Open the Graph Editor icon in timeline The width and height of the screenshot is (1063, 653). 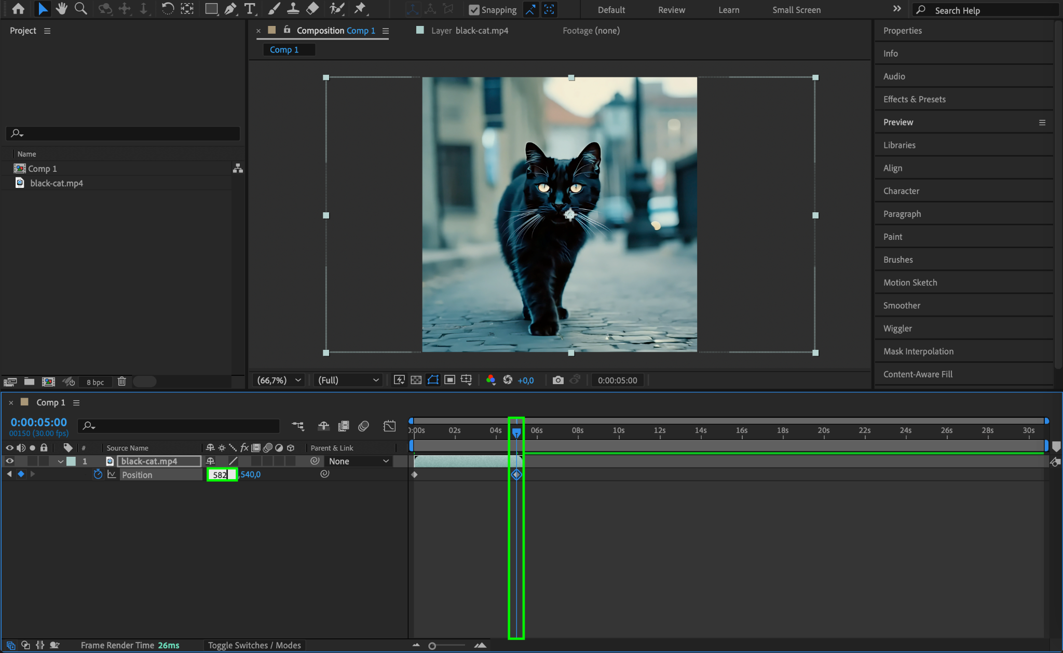click(389, 426)
